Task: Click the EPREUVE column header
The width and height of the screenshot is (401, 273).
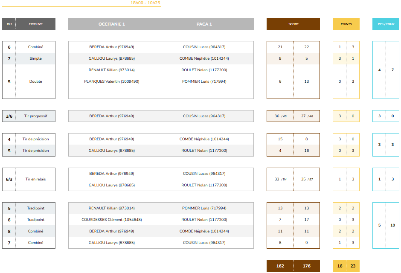Action: [x=35, y=24]
